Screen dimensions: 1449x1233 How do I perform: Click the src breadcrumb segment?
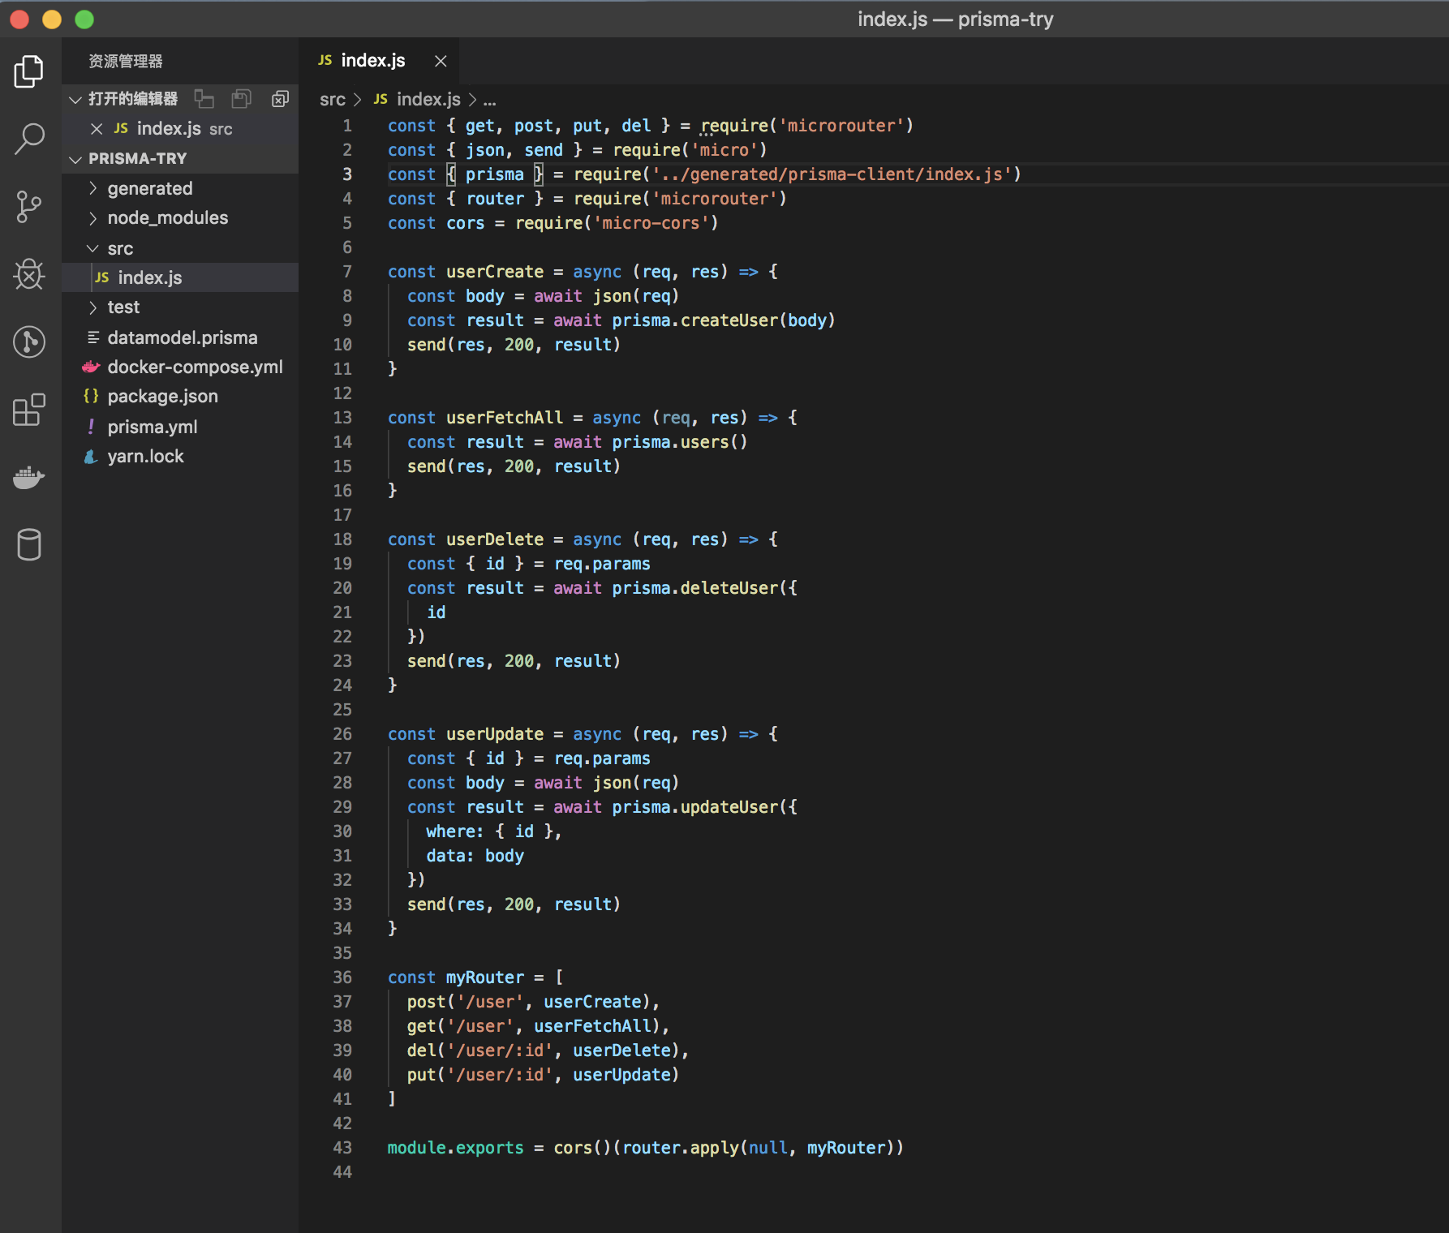pos(332,99)
